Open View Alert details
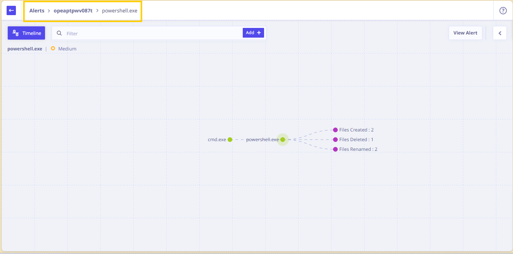 (465, 33)
